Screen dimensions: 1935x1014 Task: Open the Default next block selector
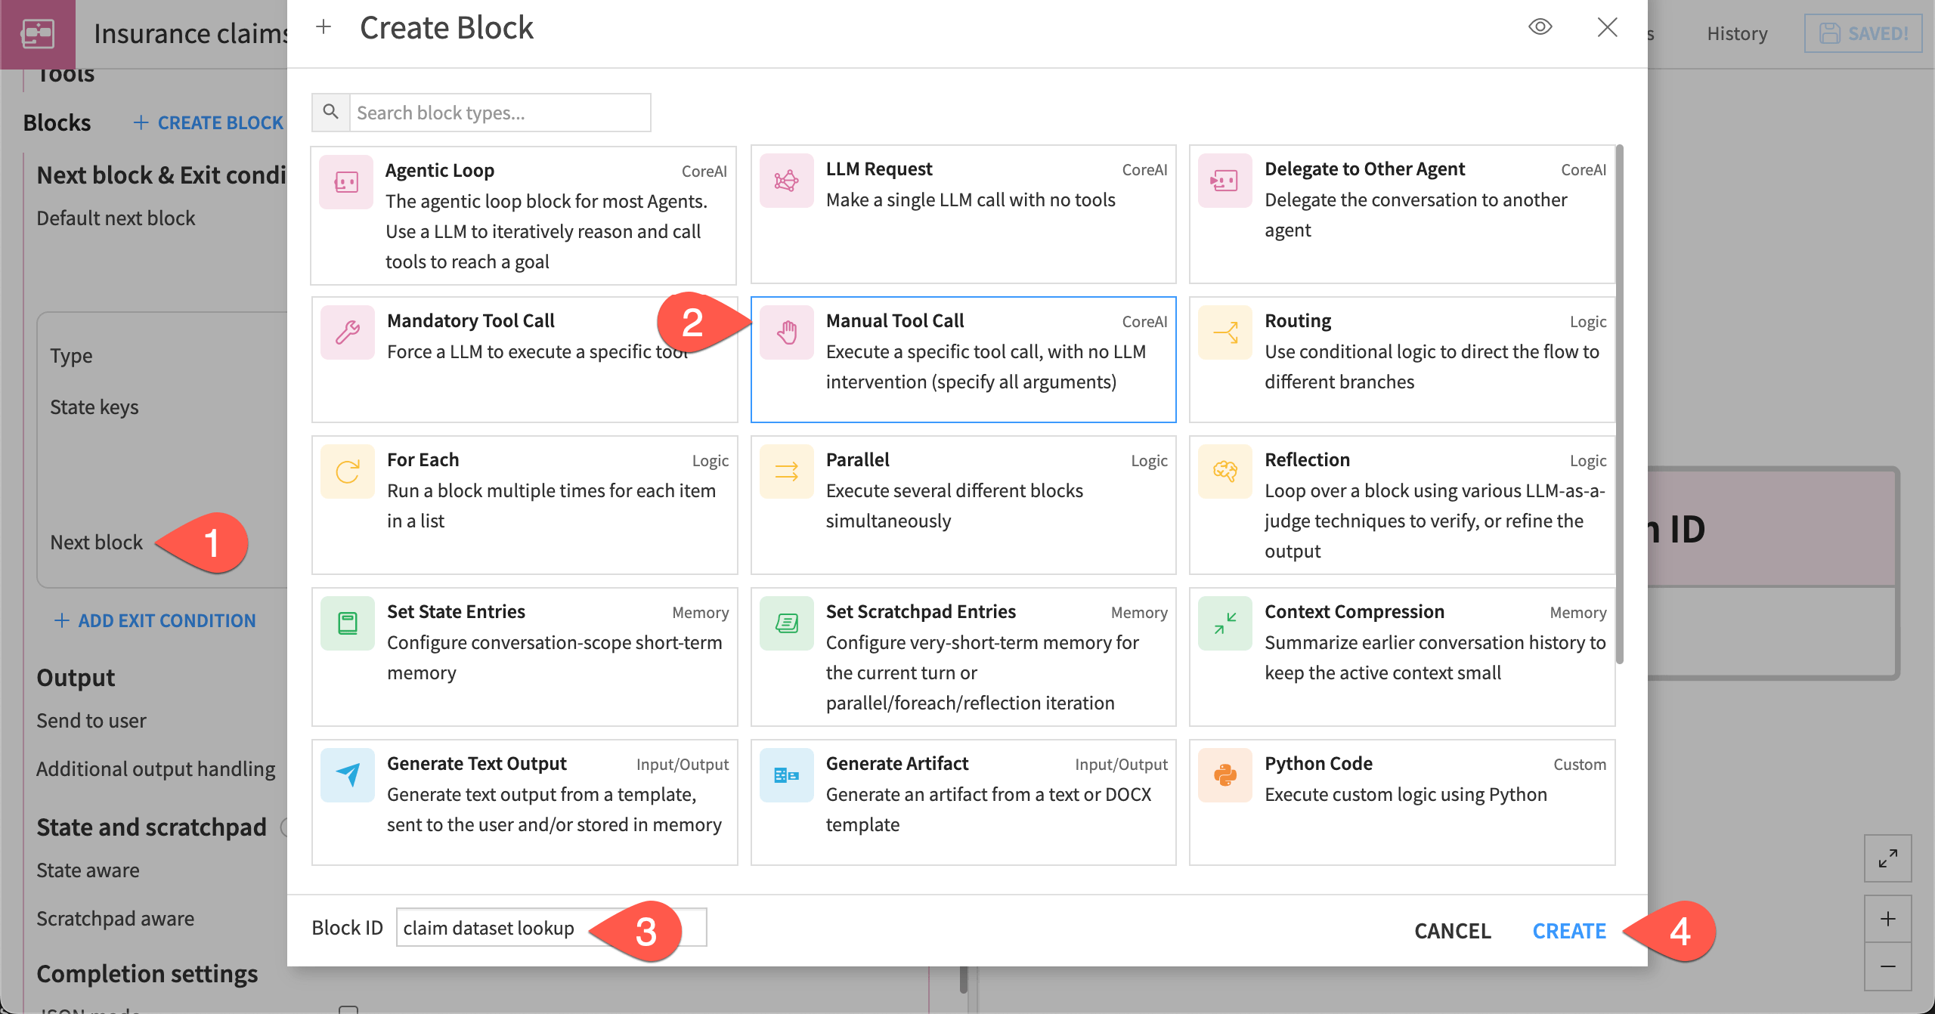(116, 218)
